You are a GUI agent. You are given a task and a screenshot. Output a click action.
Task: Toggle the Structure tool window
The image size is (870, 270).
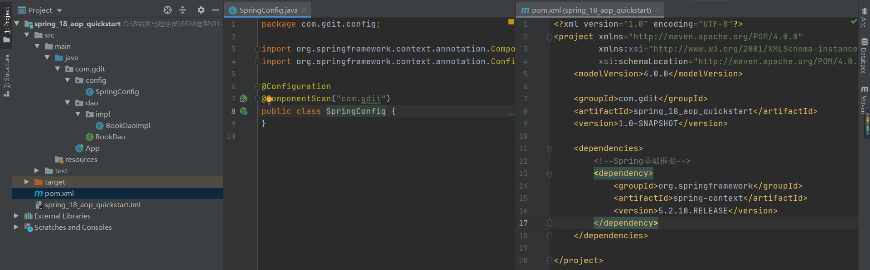point(6,75)
